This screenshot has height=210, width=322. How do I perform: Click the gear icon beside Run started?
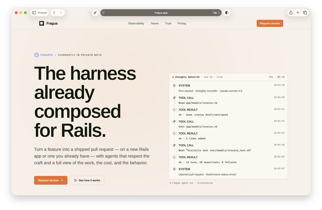click(174, 86)
